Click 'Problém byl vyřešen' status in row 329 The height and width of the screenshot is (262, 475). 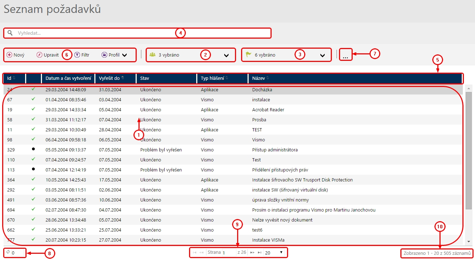161,150
